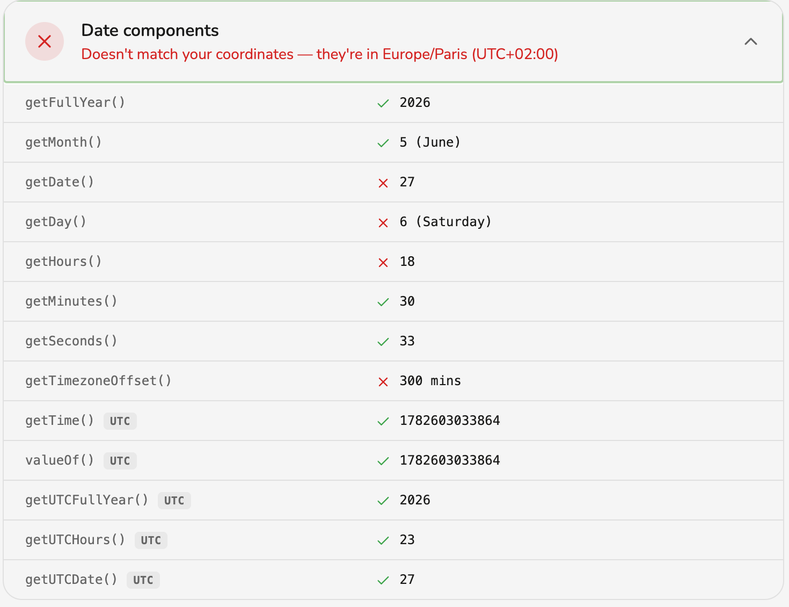Click the green check beside getUTCHours() value
Image resolution: width=789 pixels, height=607 pixels.
click(x=383, y=540)
